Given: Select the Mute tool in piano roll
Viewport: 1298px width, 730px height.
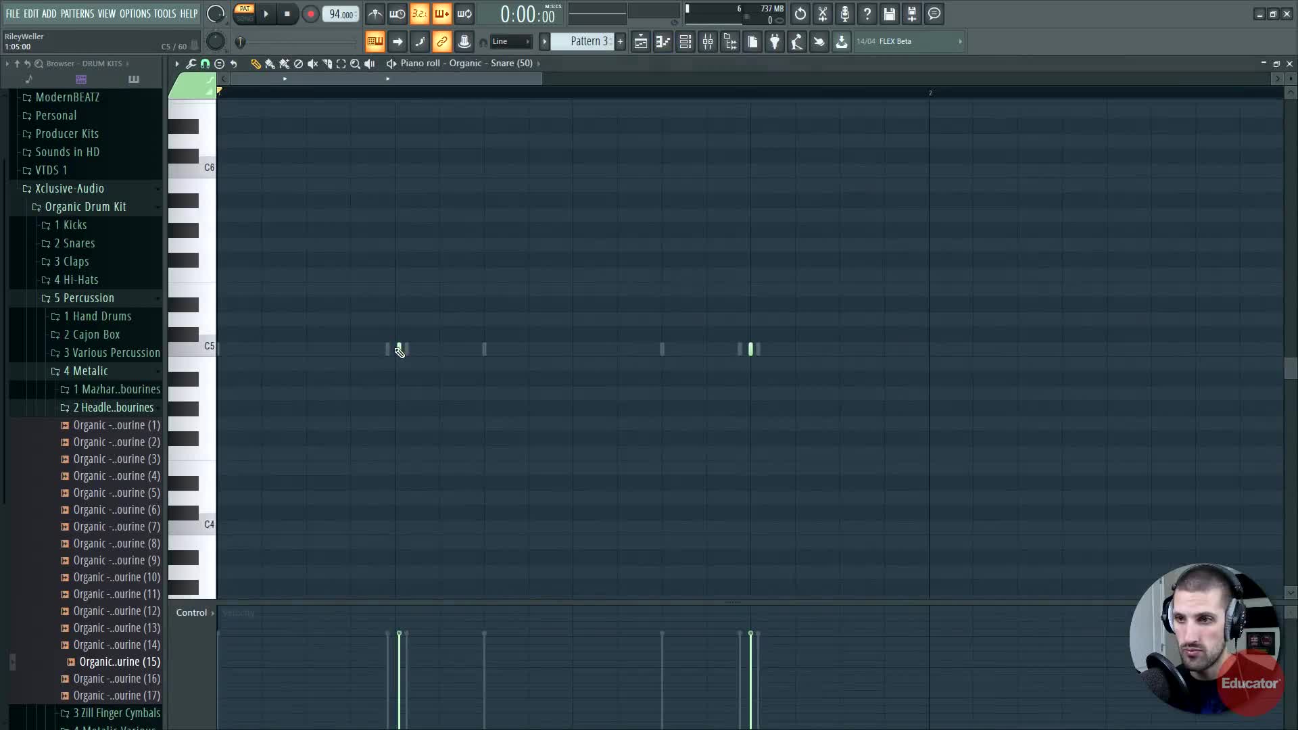Looking at the screenshot, I should (313, 64).
